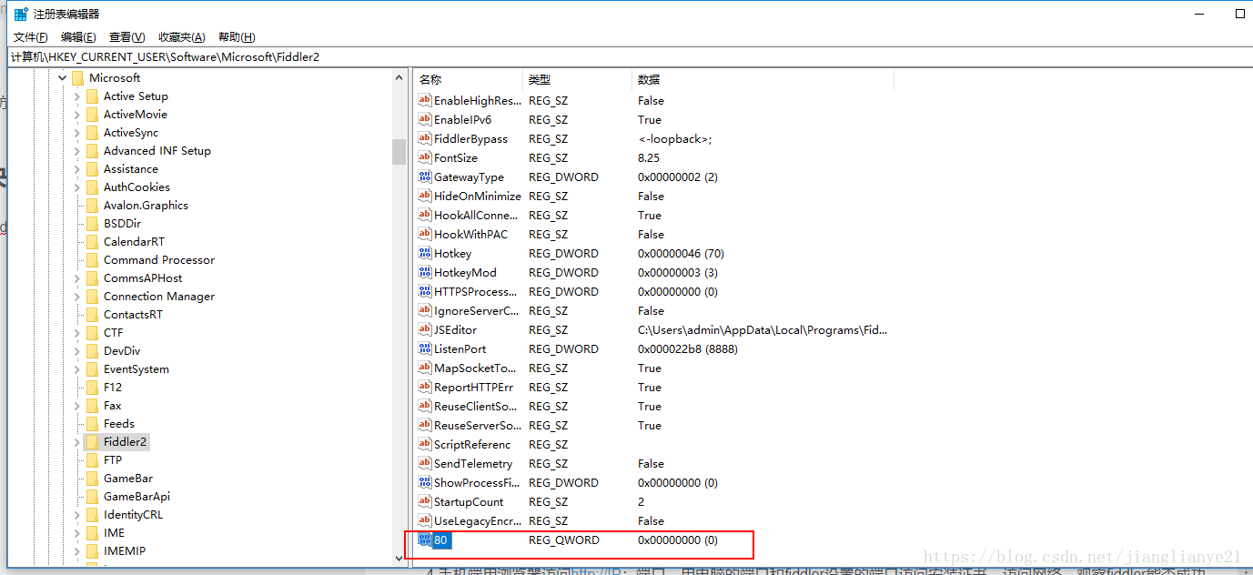Click the Fiddler2 folder icon in tree
The image size is (1253, 575).
94,441
